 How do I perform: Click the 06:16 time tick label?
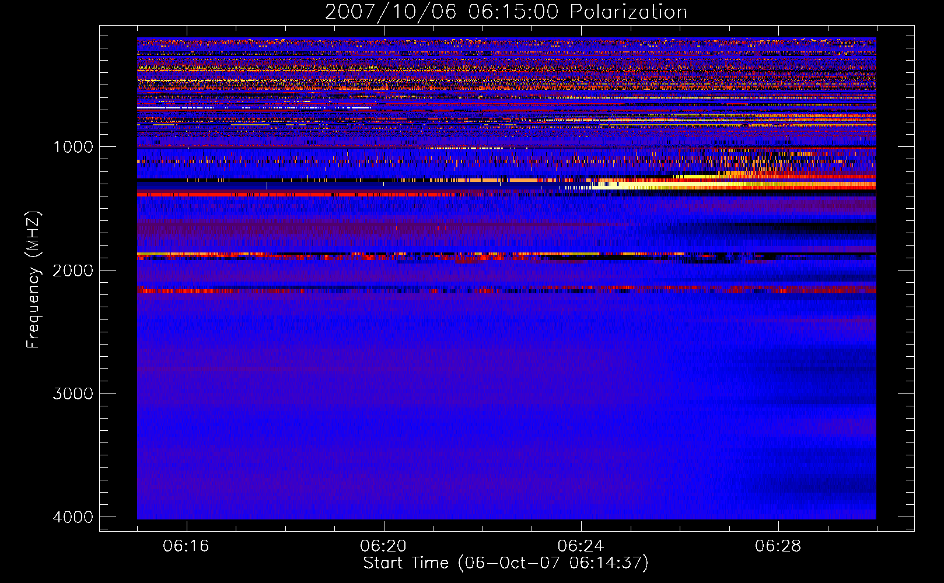186,546
